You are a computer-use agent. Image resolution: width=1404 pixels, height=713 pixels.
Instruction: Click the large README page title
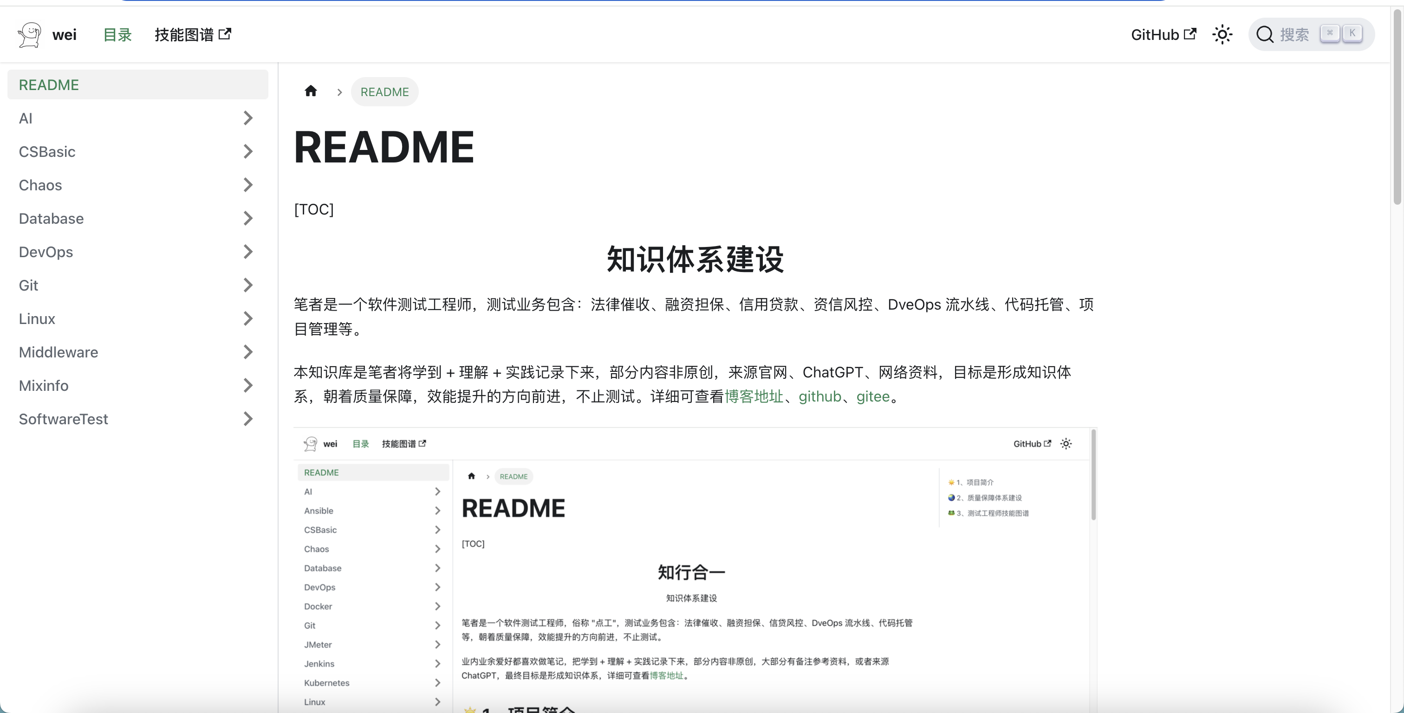384,147
